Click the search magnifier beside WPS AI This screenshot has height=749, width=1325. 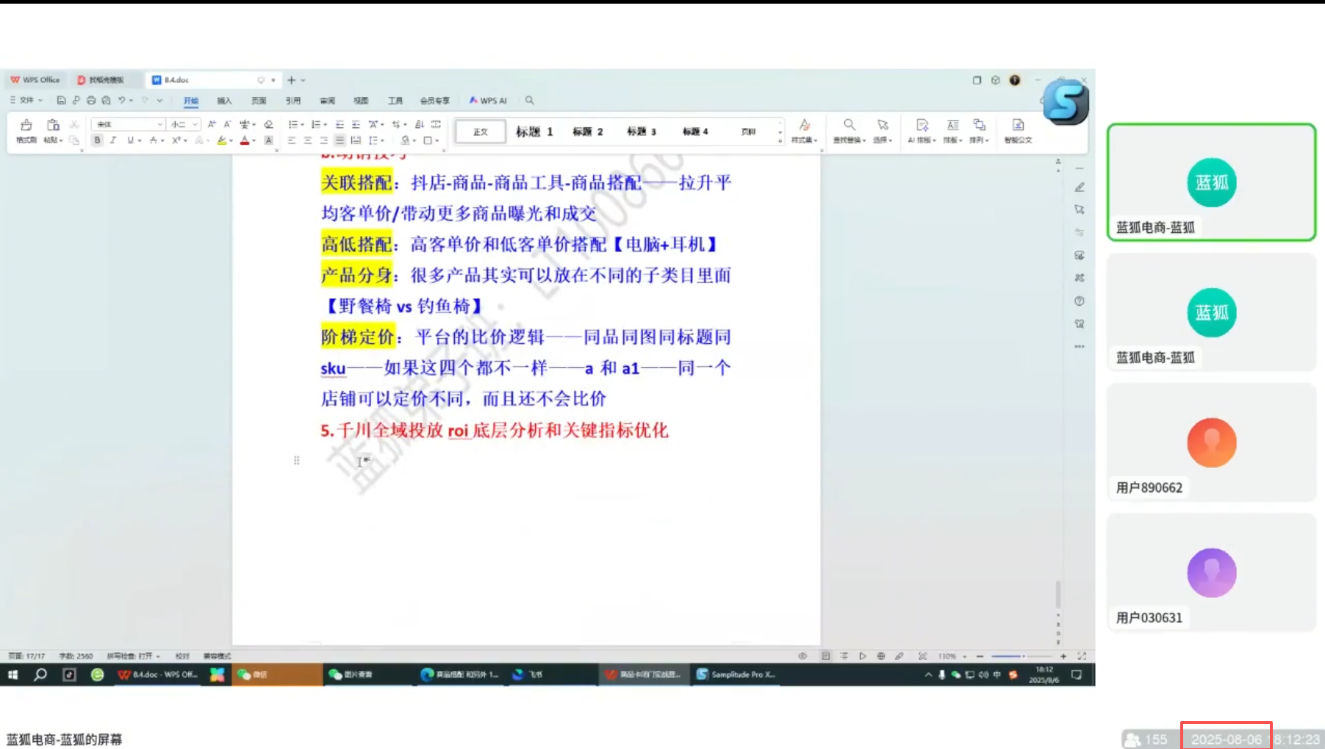[529, 101]
